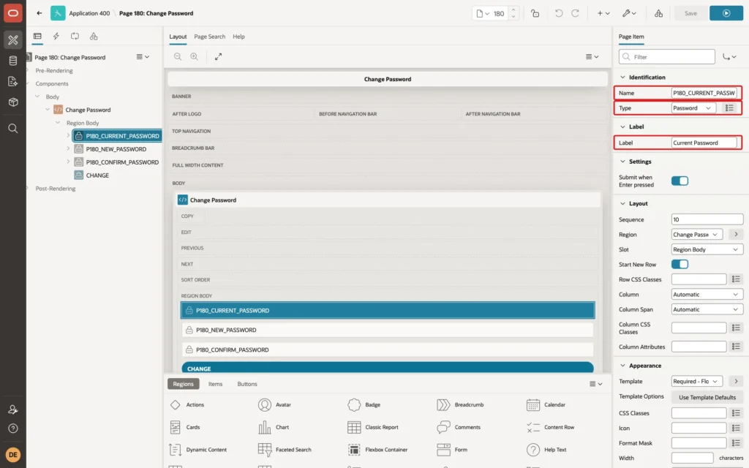Image resolution: width=749 pixels, height=468 pixels.
Task: Go to template using arrow button
Action: pos(736,381)
